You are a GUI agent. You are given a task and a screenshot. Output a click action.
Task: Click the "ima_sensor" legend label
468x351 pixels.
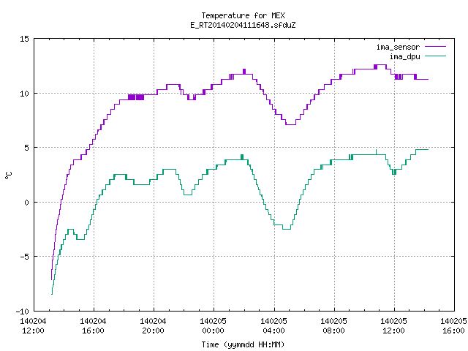coord(398,47)
